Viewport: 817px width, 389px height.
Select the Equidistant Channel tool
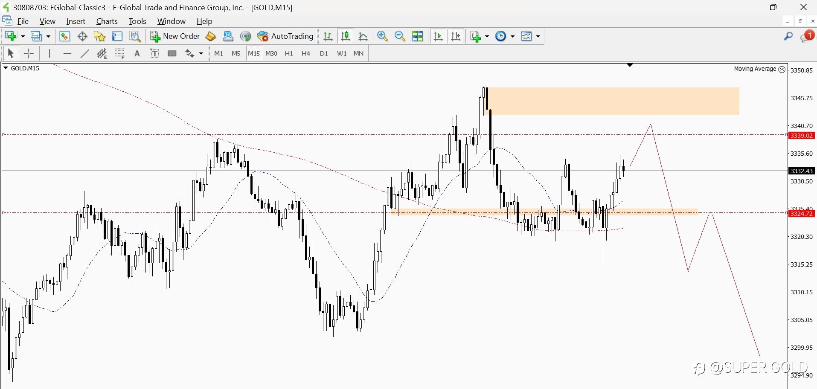tap(102, 53)
